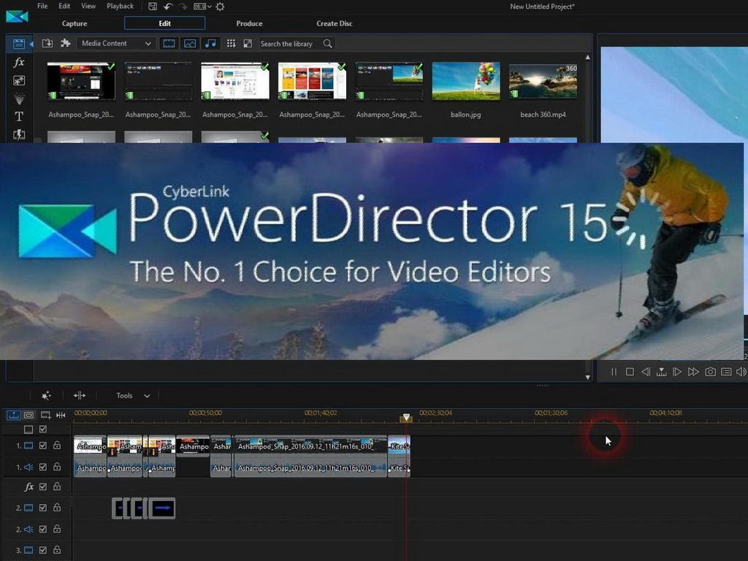
Task: Open the Media Room panel
Action: click(x=19, y=44)
